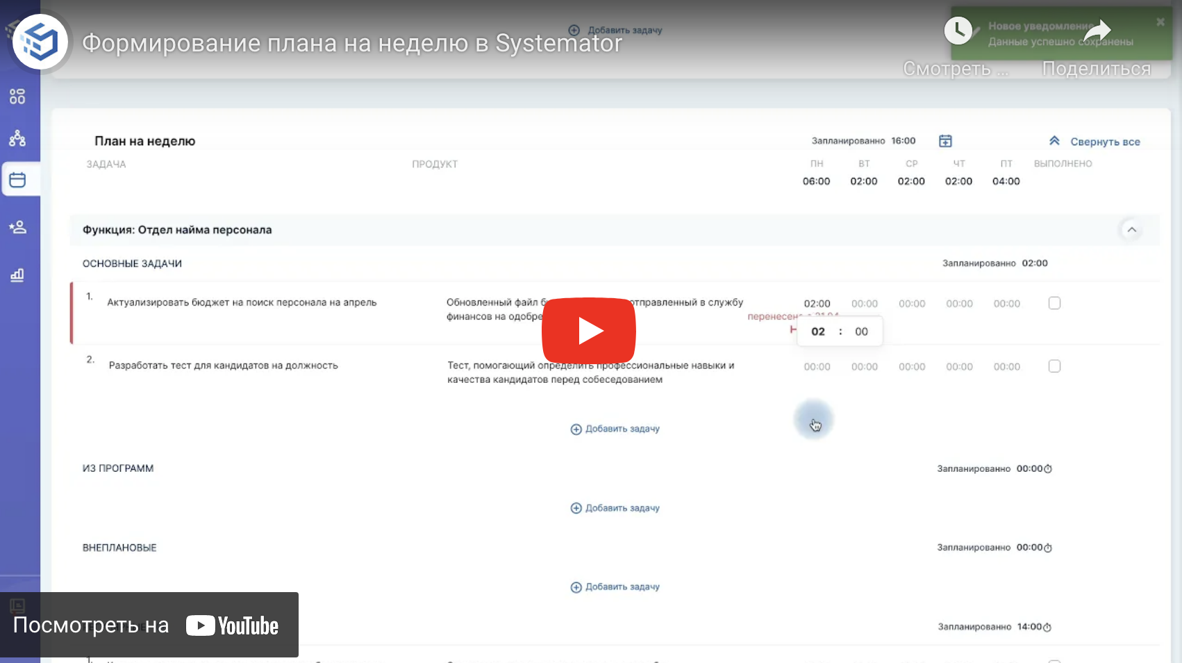
Task: Click timer icon beside 14:00 planned
Action: (x=1047, y=628)
